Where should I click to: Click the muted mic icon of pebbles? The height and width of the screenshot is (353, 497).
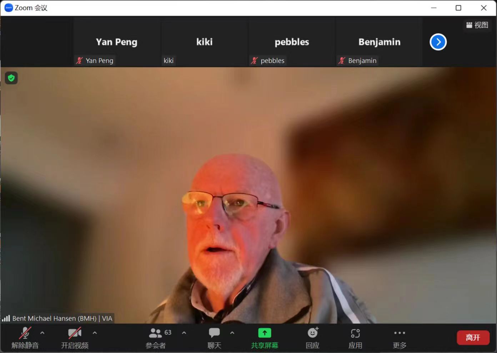[x=254, y=61]
